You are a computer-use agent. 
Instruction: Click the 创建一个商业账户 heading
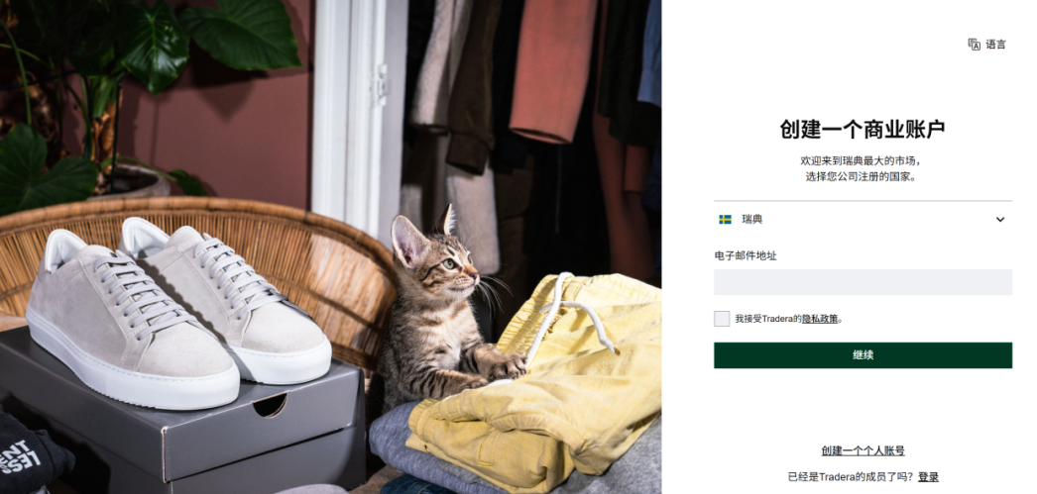[864, 129]
